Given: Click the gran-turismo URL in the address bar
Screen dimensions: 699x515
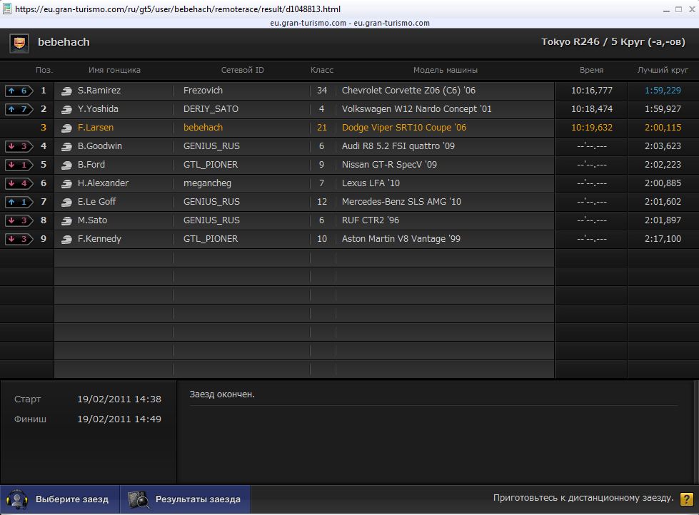Looking at the screenshot, I should pos(177,9).
